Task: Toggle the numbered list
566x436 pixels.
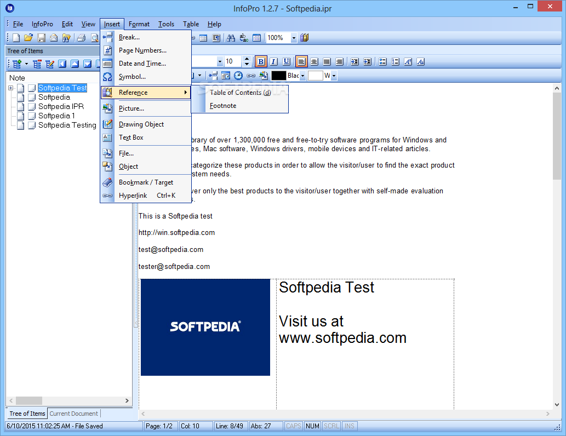Action: pos(396,62)
